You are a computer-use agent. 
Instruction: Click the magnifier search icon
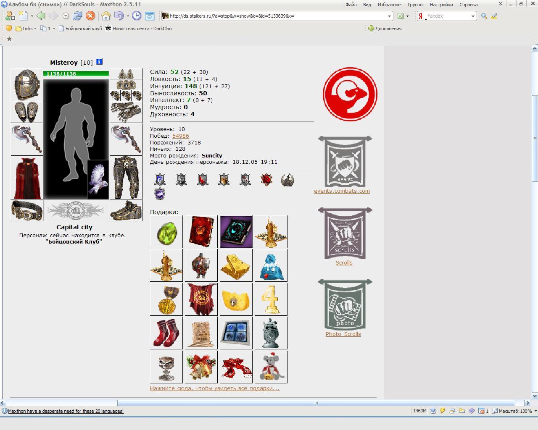tap(484, 16)
